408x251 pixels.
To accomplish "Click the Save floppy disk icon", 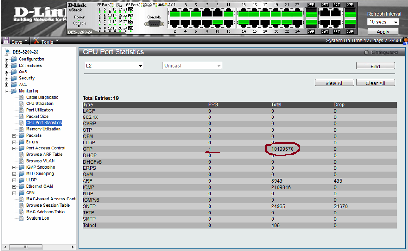I will click(6, 41).
